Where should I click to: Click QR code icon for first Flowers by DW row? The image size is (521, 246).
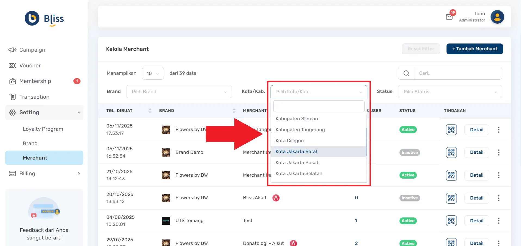click(451, 130)
